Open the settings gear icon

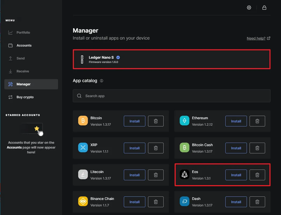[x=249, y=8]
